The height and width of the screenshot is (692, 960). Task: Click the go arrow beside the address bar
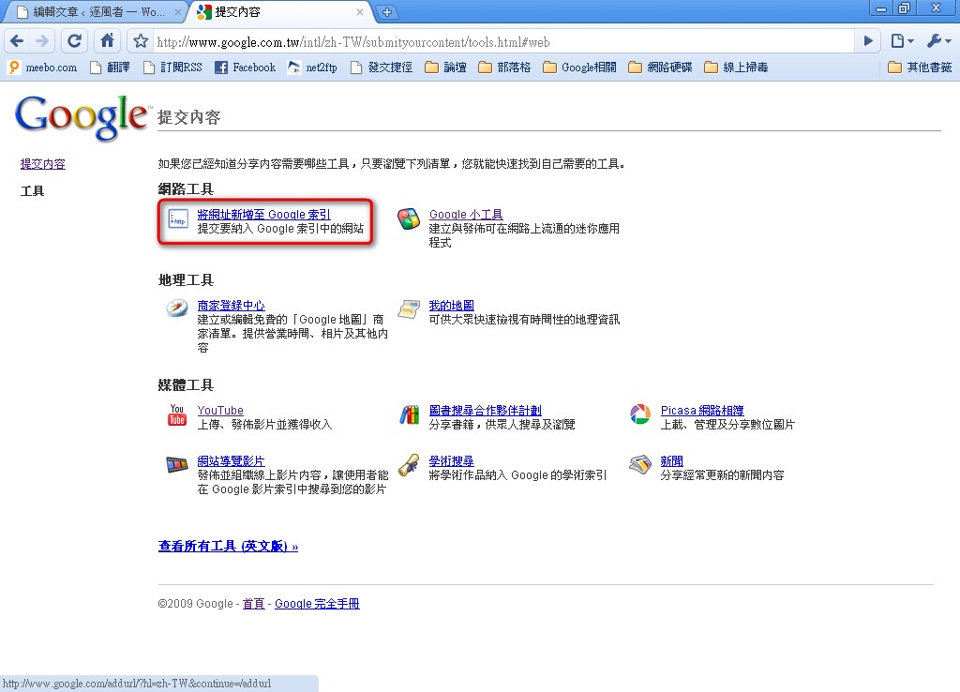coord(868,41)
